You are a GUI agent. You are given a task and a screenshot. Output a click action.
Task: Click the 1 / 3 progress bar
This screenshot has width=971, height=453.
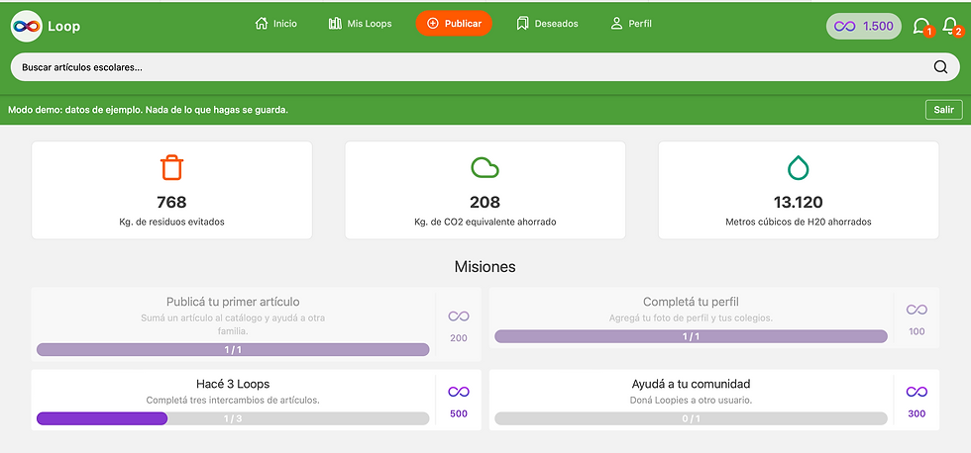[x=233, y=418]
